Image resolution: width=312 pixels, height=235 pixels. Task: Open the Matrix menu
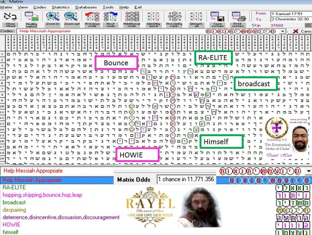(x=6, y=7)
